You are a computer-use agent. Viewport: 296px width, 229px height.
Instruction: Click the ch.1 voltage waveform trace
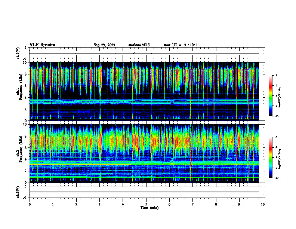[144, 53]
